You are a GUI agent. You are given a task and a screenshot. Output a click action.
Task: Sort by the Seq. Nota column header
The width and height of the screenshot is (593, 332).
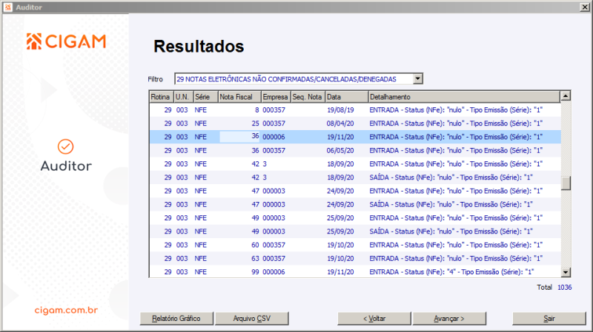(x=308, y=97)
